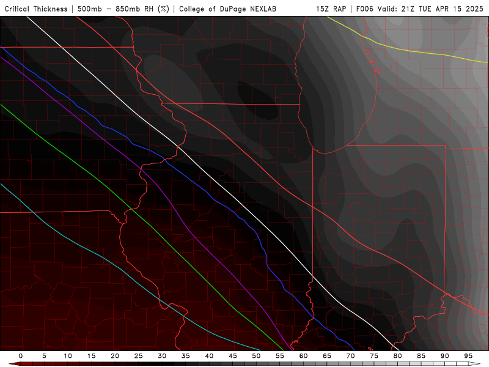
Task: Click the colorbar tick label '75'
Action: point(374,356)
